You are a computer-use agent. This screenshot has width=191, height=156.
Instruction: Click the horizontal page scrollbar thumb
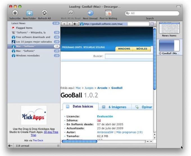point(79,141)
